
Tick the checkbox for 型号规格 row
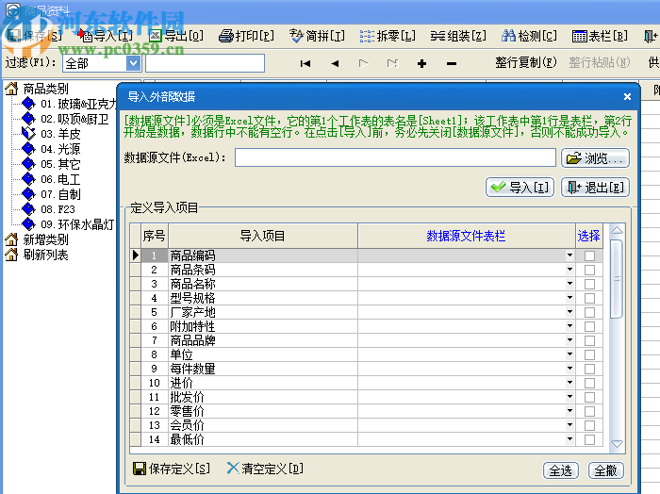click(x=589, y=298)
